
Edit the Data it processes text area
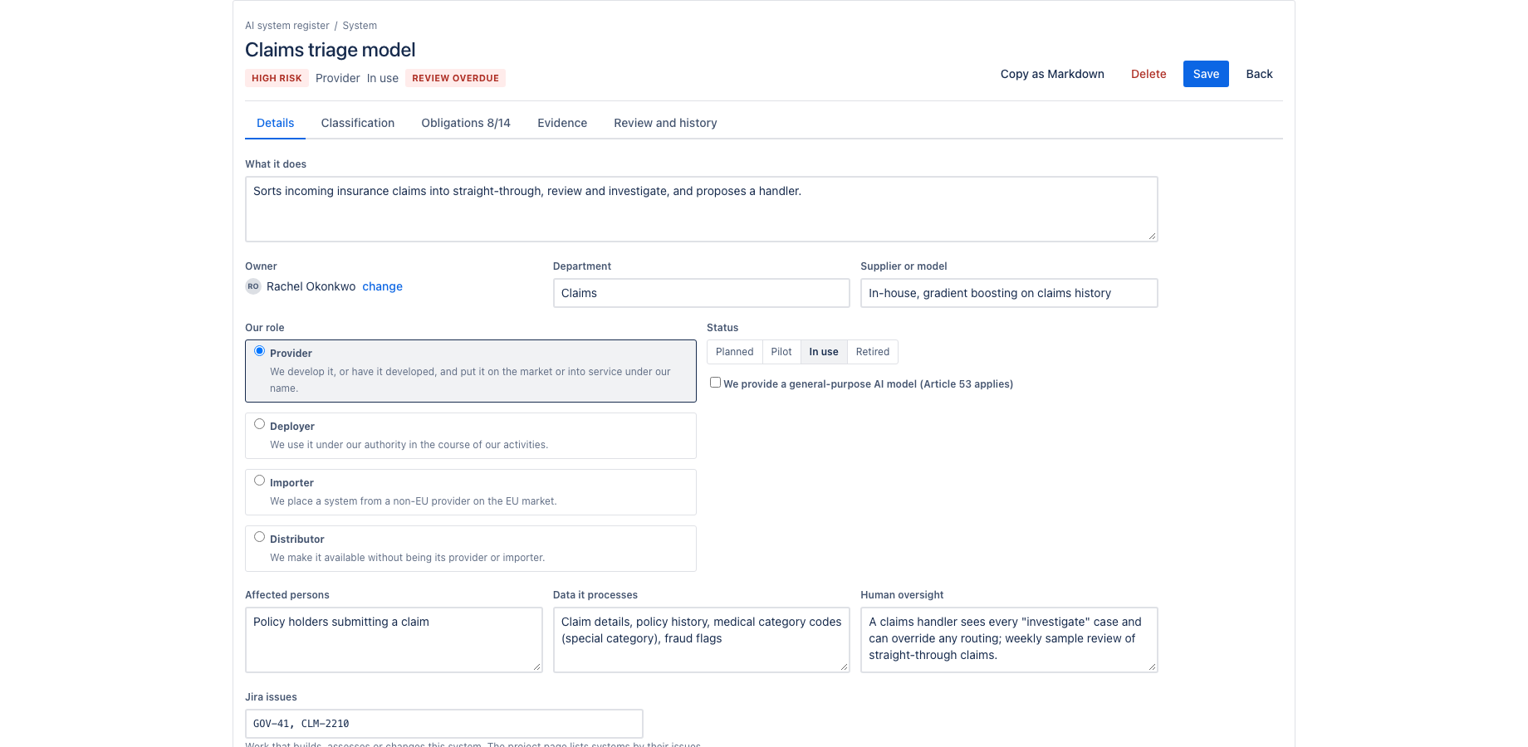tap(701, 640)
